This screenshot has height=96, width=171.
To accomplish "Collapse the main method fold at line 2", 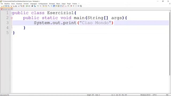I will point(12,18).
